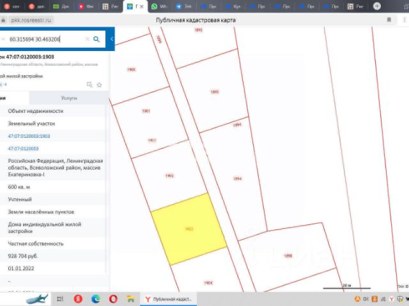Image resolution: width=409 pixels, height=306 pixels.
Task: Open Task View on the taskbar
Action: 60,299
